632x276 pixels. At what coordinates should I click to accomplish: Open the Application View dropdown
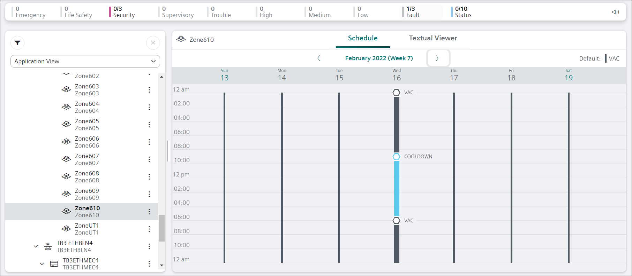pos(85,61)
